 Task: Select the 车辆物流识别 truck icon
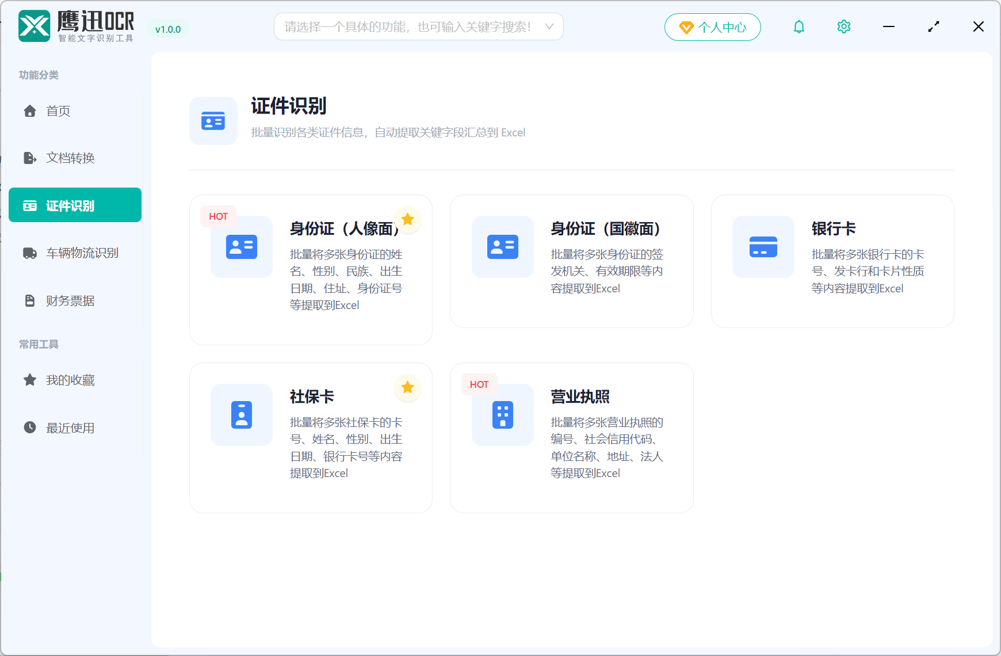[29, 253]
